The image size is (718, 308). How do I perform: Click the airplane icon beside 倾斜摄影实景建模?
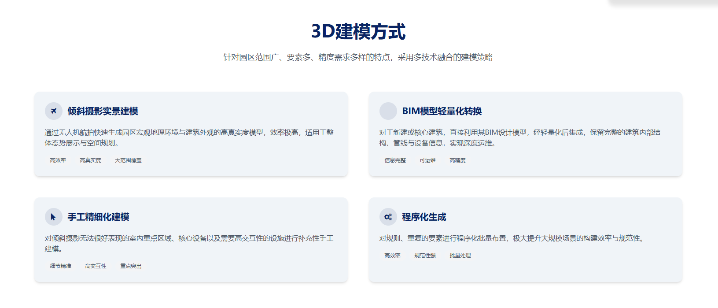point(54,111)
